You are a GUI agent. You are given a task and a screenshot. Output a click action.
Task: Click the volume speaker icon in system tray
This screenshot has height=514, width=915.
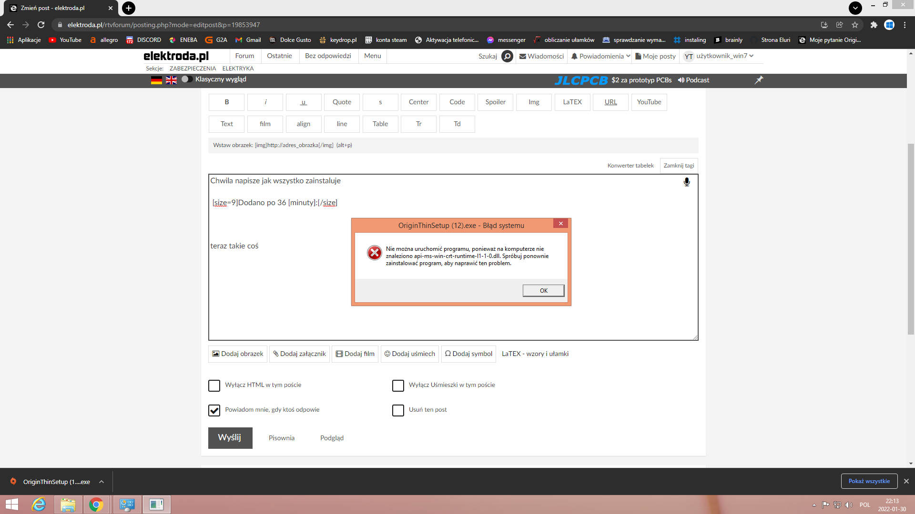tap(849, 505)
